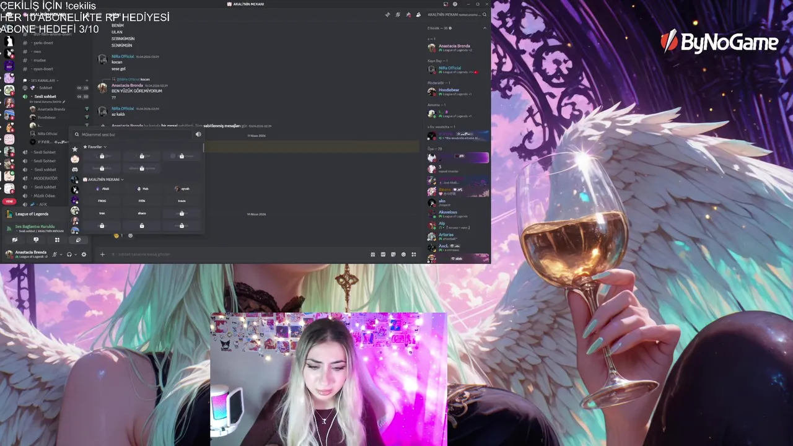Open Discord help question-mark icon
This screenshot has height=446, width=793.
pyautogui.click(x=455, y=4)
